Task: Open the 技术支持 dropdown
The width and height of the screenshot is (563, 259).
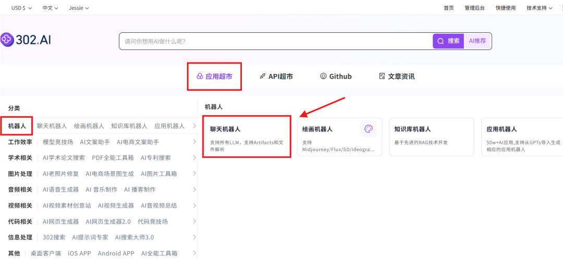Action: [540, 8]
